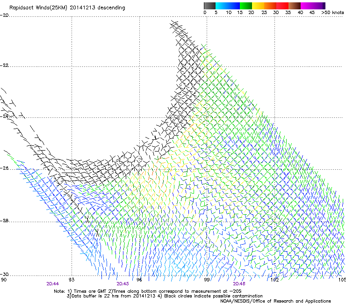Click the '105' longitude axis label
346x304 pixels.
(342, 280)
